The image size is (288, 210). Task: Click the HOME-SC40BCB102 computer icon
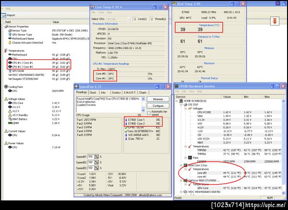tap(181, 101)
